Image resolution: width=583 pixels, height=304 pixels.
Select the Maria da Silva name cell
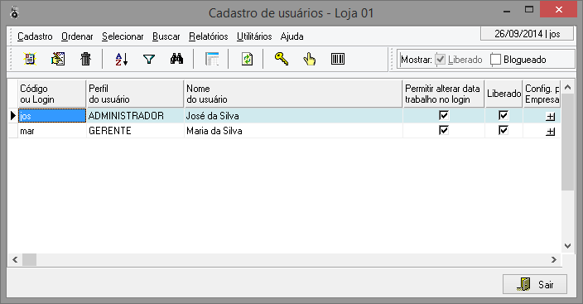[293, 131]
